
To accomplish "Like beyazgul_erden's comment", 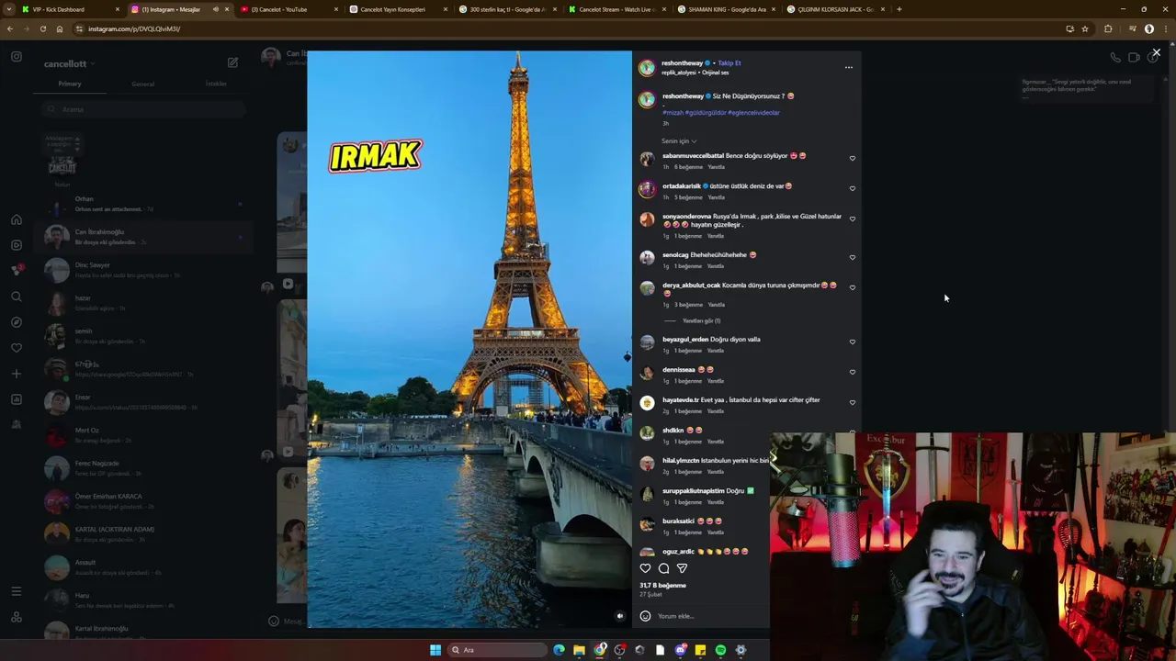I will point(852,342).
